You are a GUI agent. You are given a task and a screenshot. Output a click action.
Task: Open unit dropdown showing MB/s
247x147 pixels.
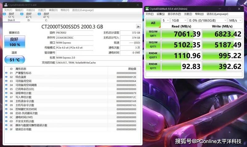pyautogui.click(x=235, y=20)
